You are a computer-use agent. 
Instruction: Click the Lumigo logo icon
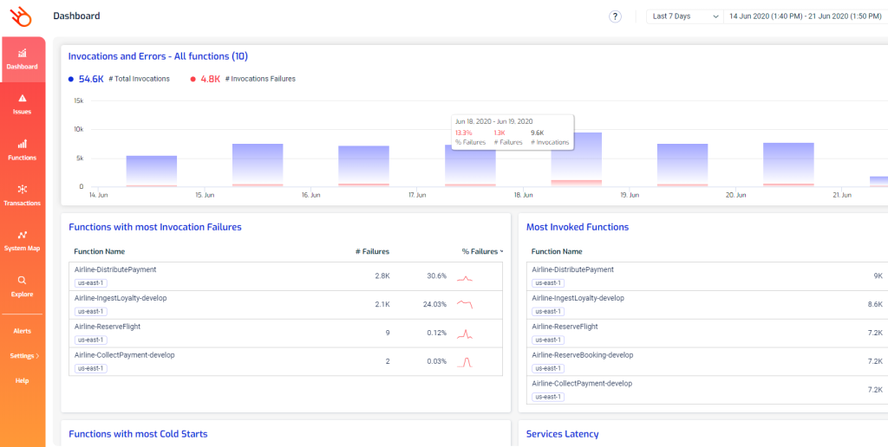[x=22, y=16]
